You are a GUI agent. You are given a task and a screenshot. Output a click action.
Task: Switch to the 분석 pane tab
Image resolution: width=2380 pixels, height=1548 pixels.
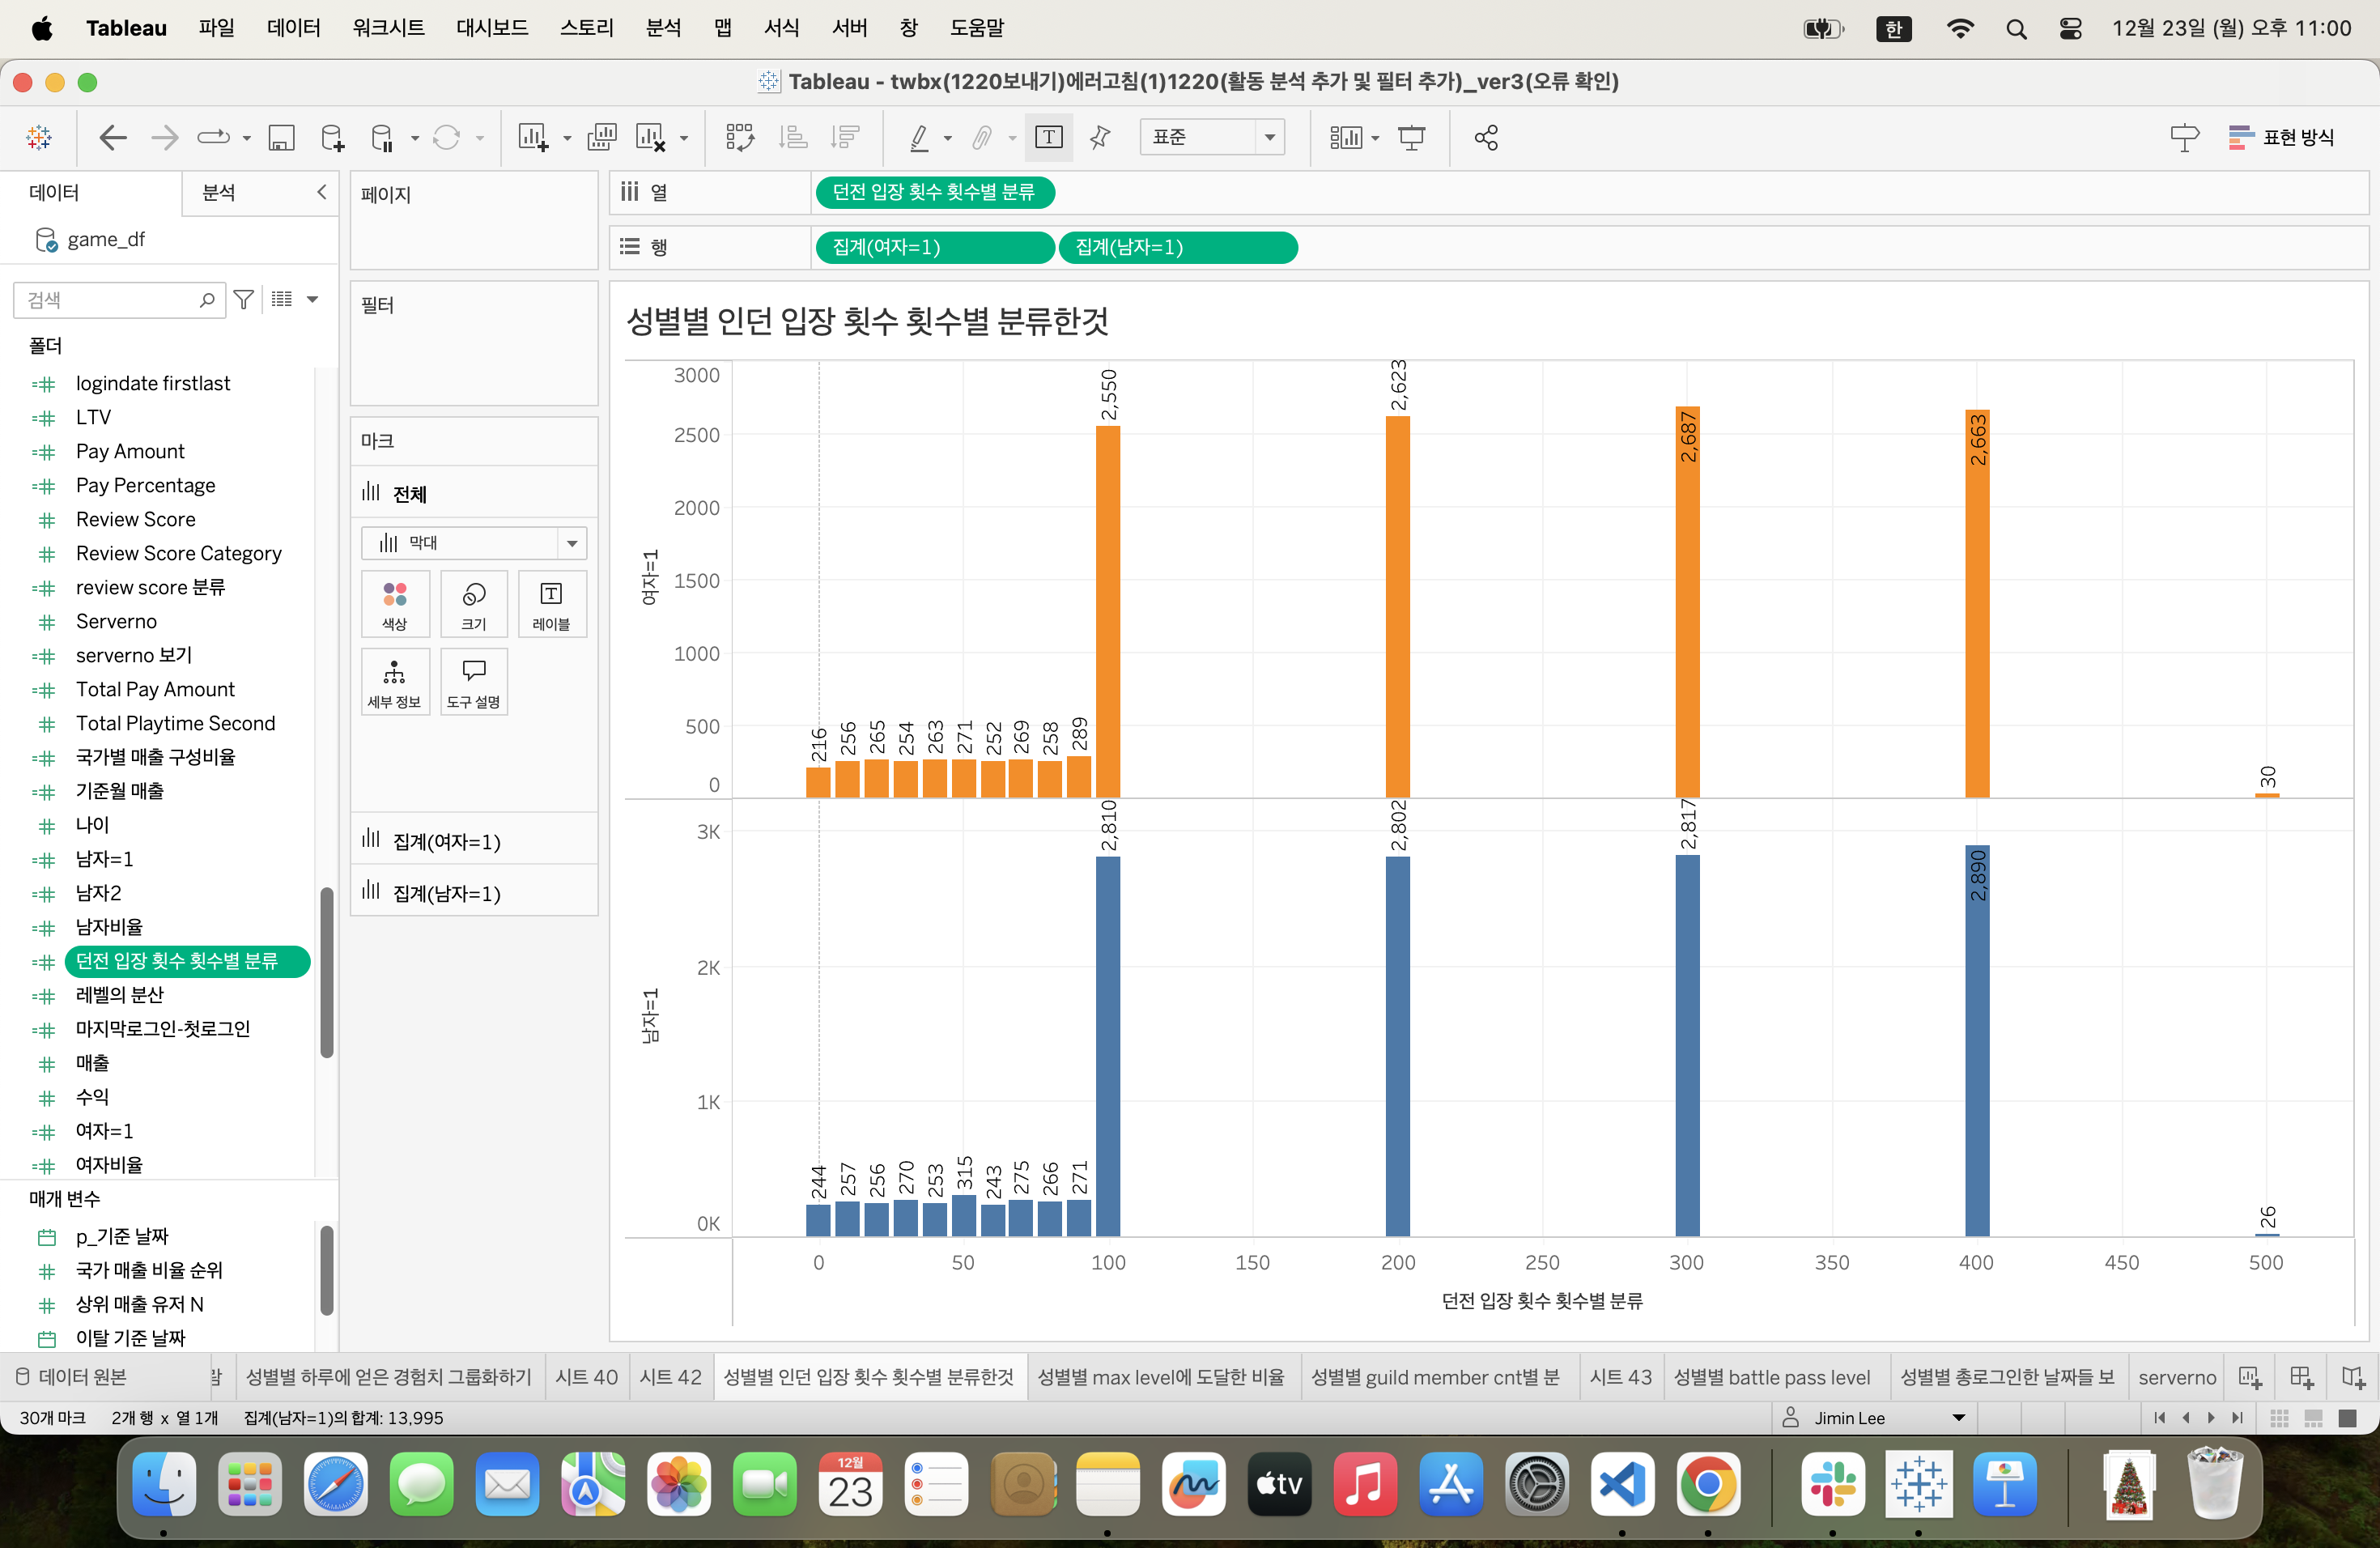(219, 192)
